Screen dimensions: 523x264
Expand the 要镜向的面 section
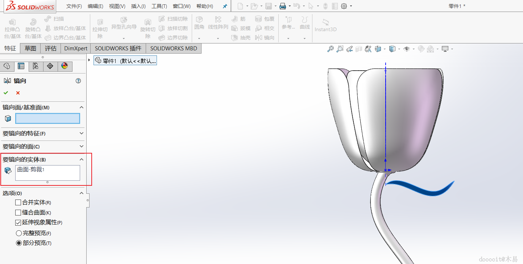point(82,147)
